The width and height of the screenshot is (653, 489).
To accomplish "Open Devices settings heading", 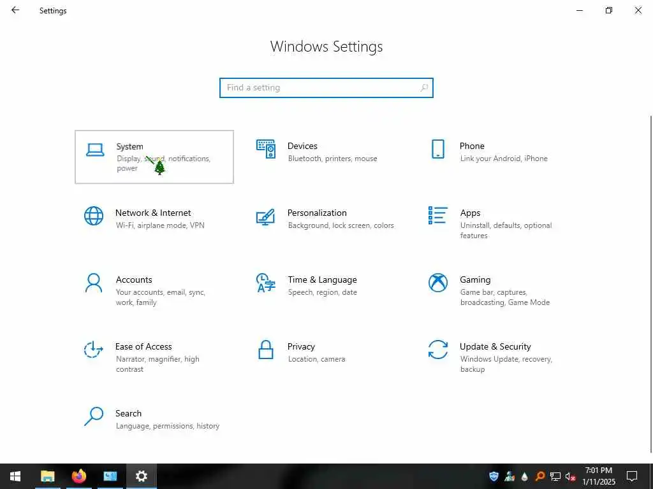I will 302,146.
